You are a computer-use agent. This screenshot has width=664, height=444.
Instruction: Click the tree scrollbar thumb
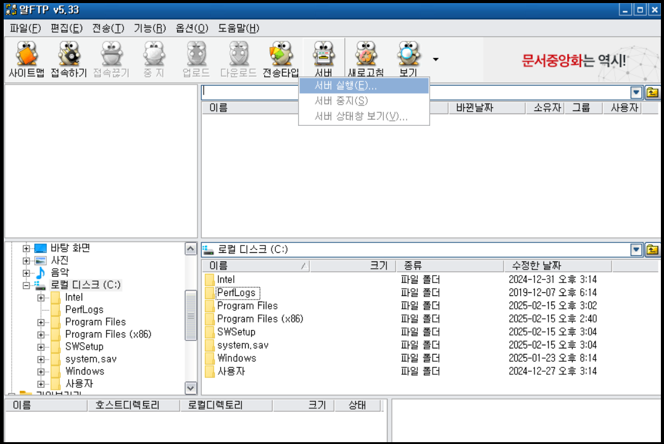click(x=191, y=315)
